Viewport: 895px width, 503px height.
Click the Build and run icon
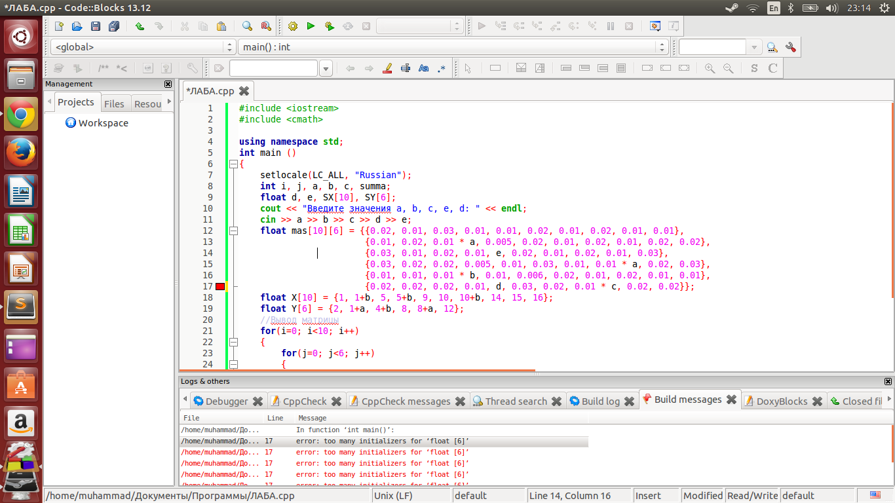point(330,26)
